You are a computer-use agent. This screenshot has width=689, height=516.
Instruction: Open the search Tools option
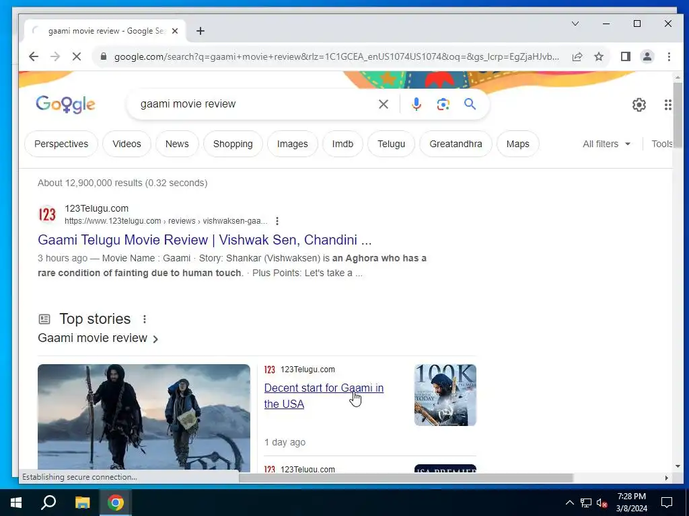662,144
